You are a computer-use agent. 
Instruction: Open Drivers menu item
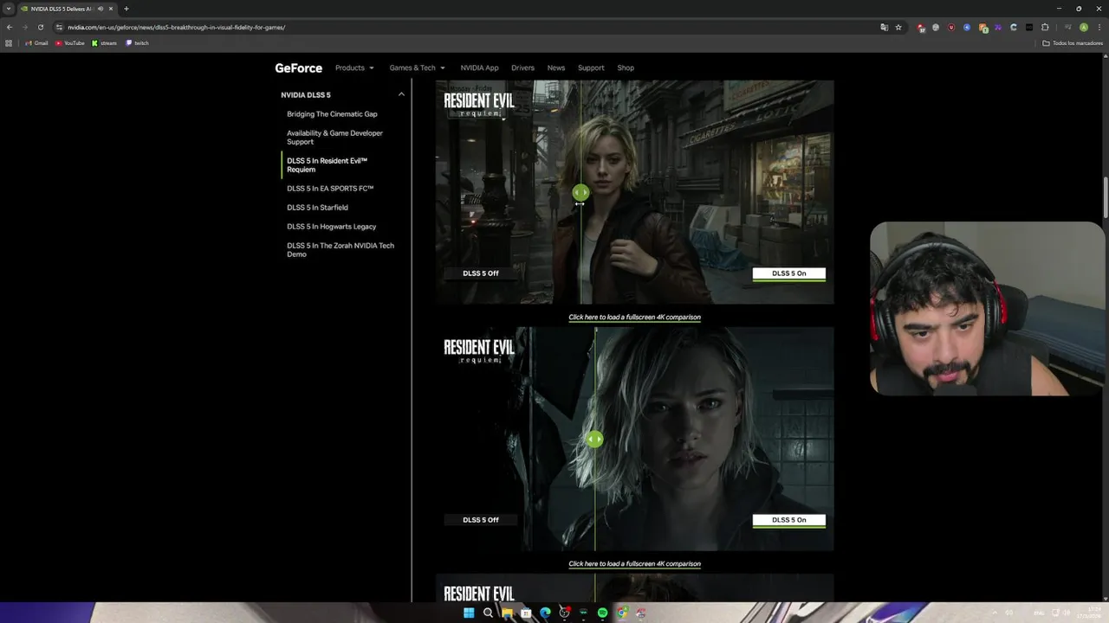pyautogui.click(x=522, y=67)
